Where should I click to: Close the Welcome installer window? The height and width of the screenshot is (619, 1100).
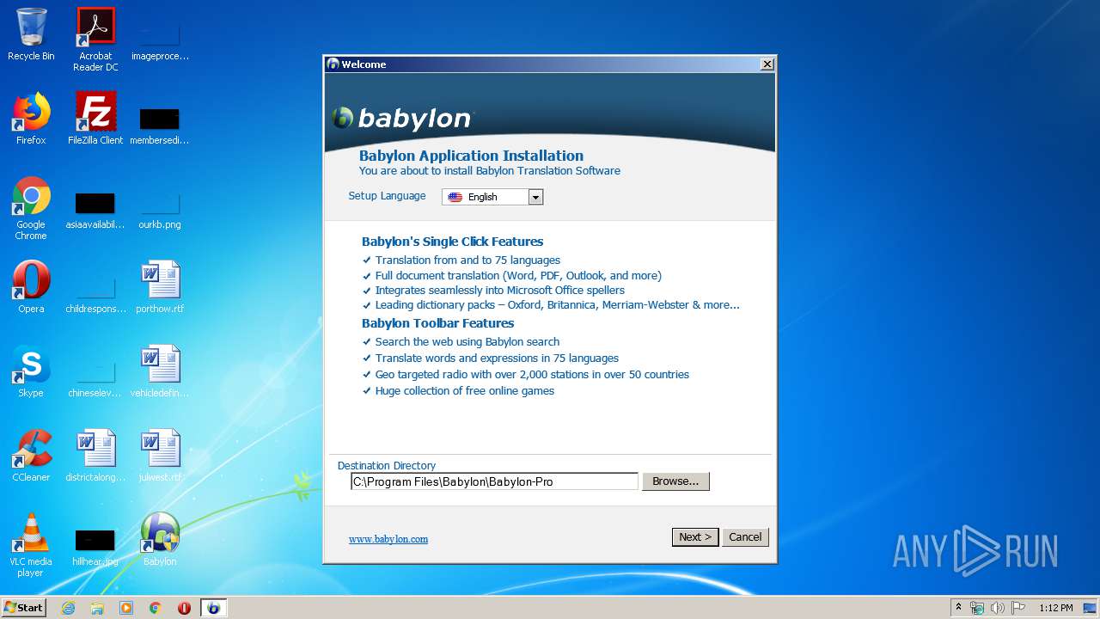767,64
